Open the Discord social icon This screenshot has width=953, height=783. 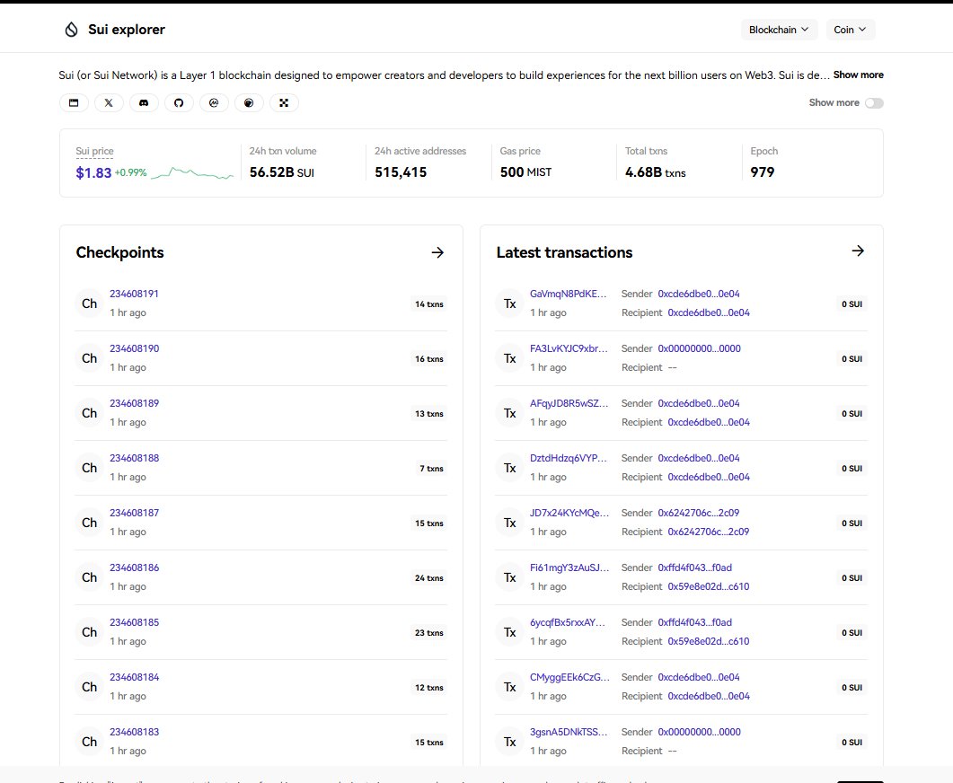click(x=144, y=102)
